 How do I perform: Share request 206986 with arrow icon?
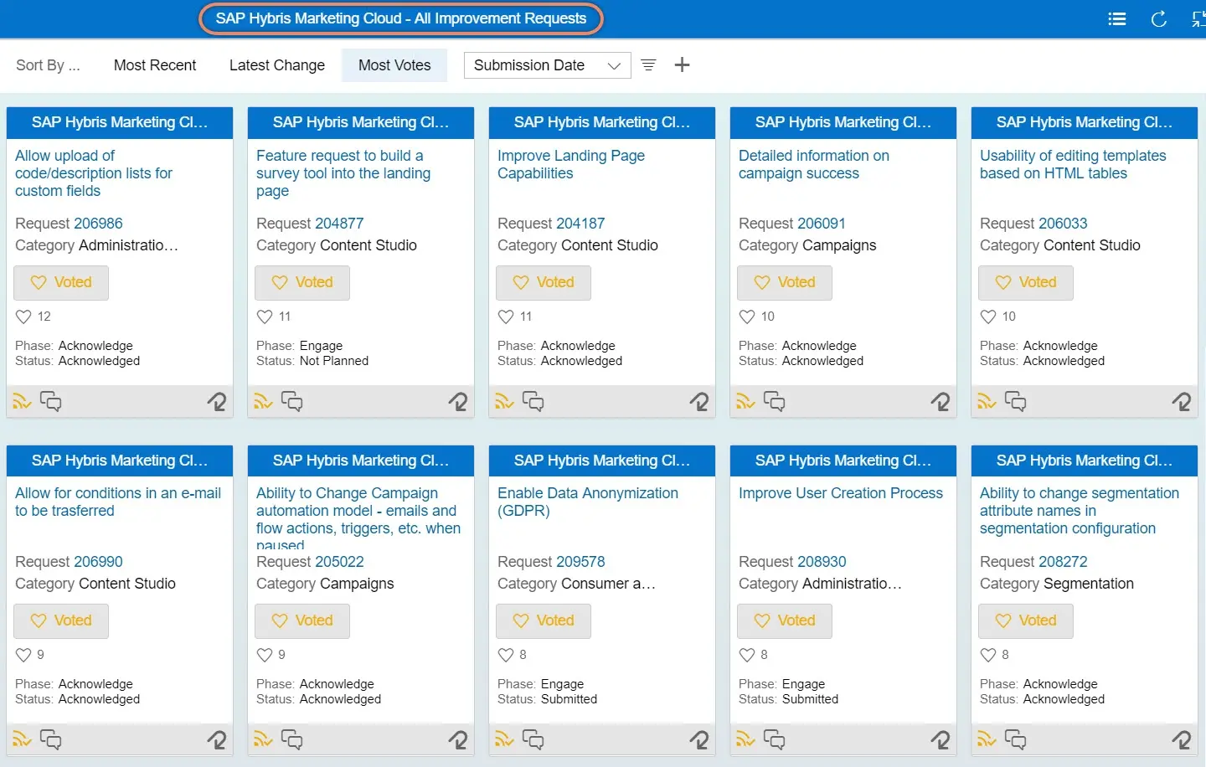coord(217,402)
